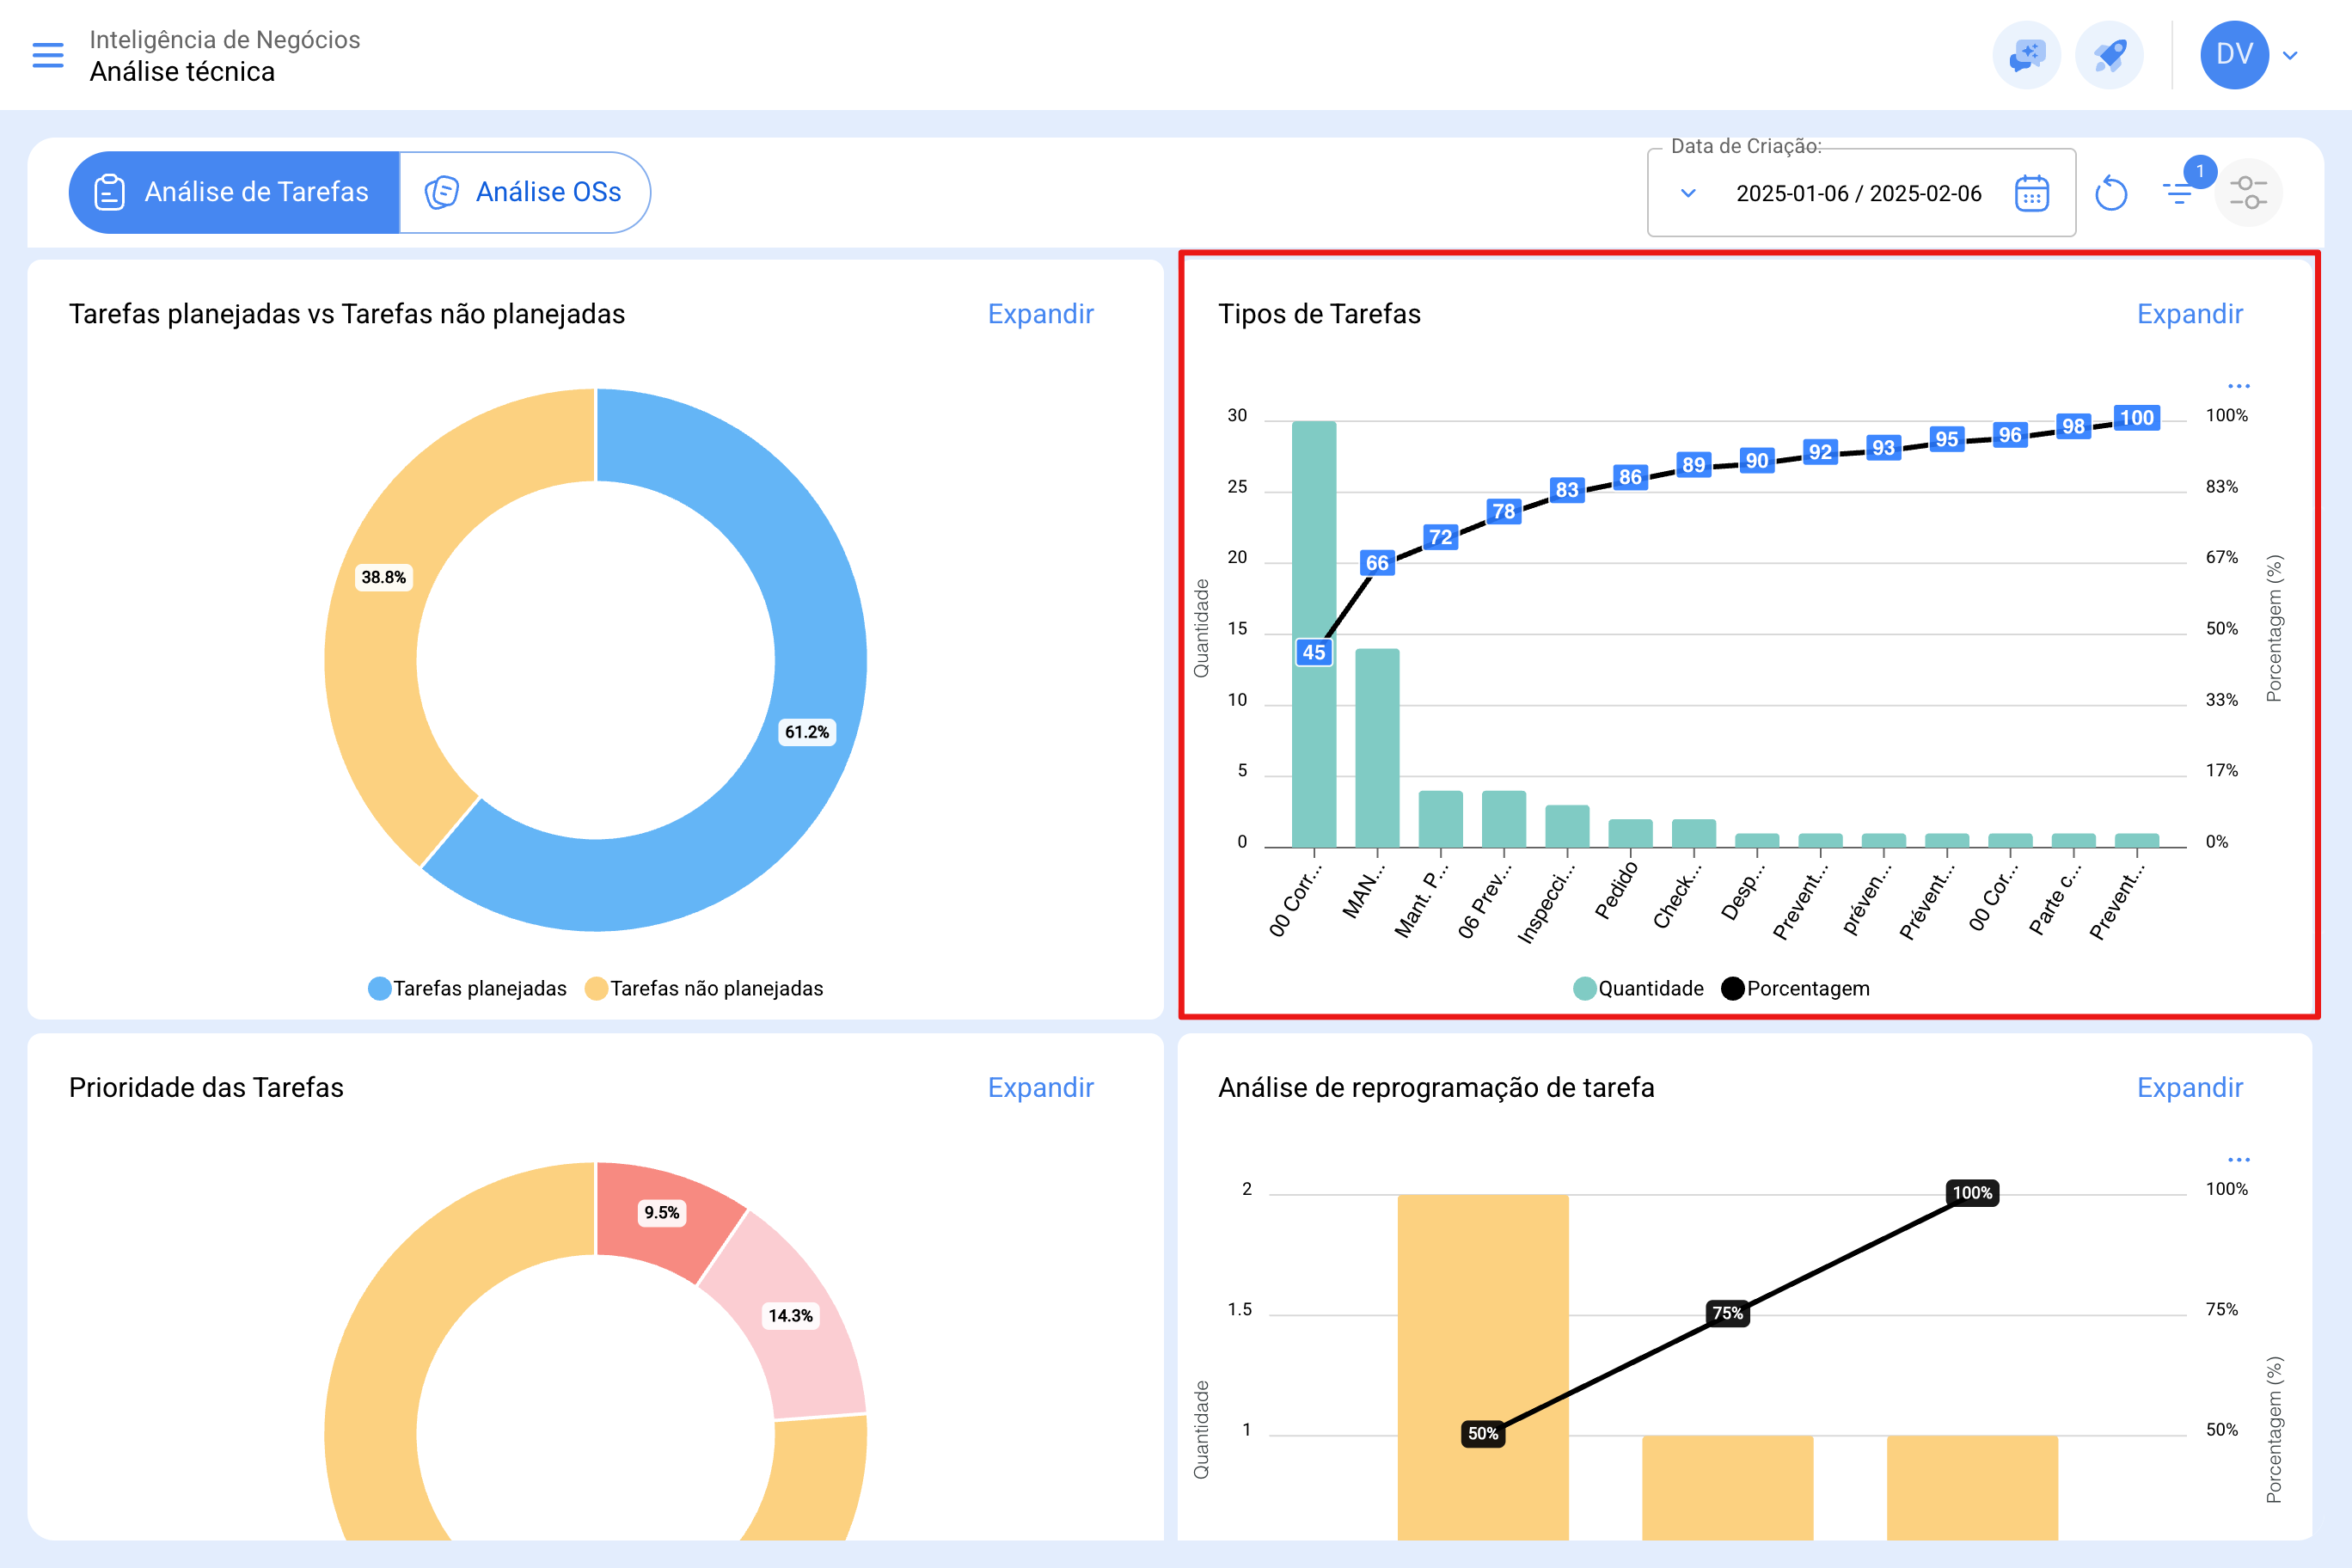2352x1568 pixels.
Task: Open the date type dropdown chevron
Action: coord(1688,193)
